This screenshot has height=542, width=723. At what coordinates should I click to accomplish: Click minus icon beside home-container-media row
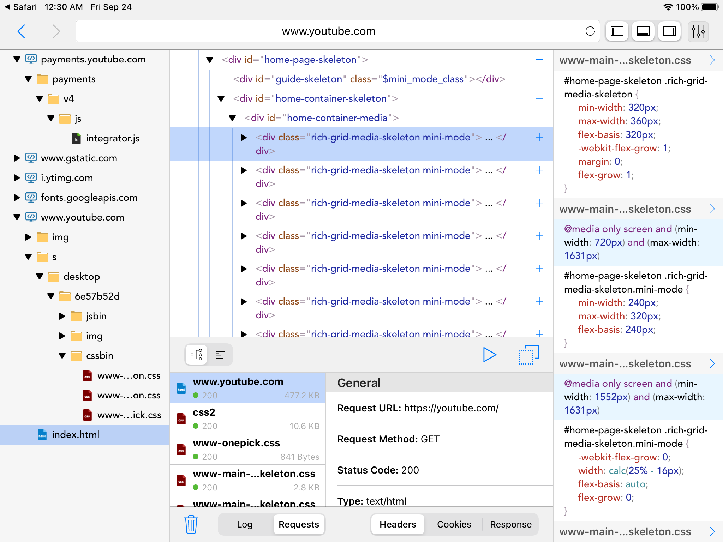[x=539, y=118]
